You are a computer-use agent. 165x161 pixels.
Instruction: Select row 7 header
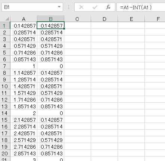[x=5, y=66]
